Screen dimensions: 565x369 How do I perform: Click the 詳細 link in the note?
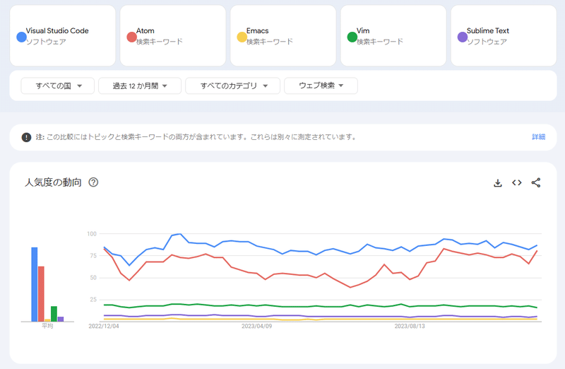click(x=539, y=136)
